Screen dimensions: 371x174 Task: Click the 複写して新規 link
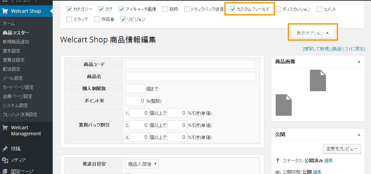[x=317, y=49]
